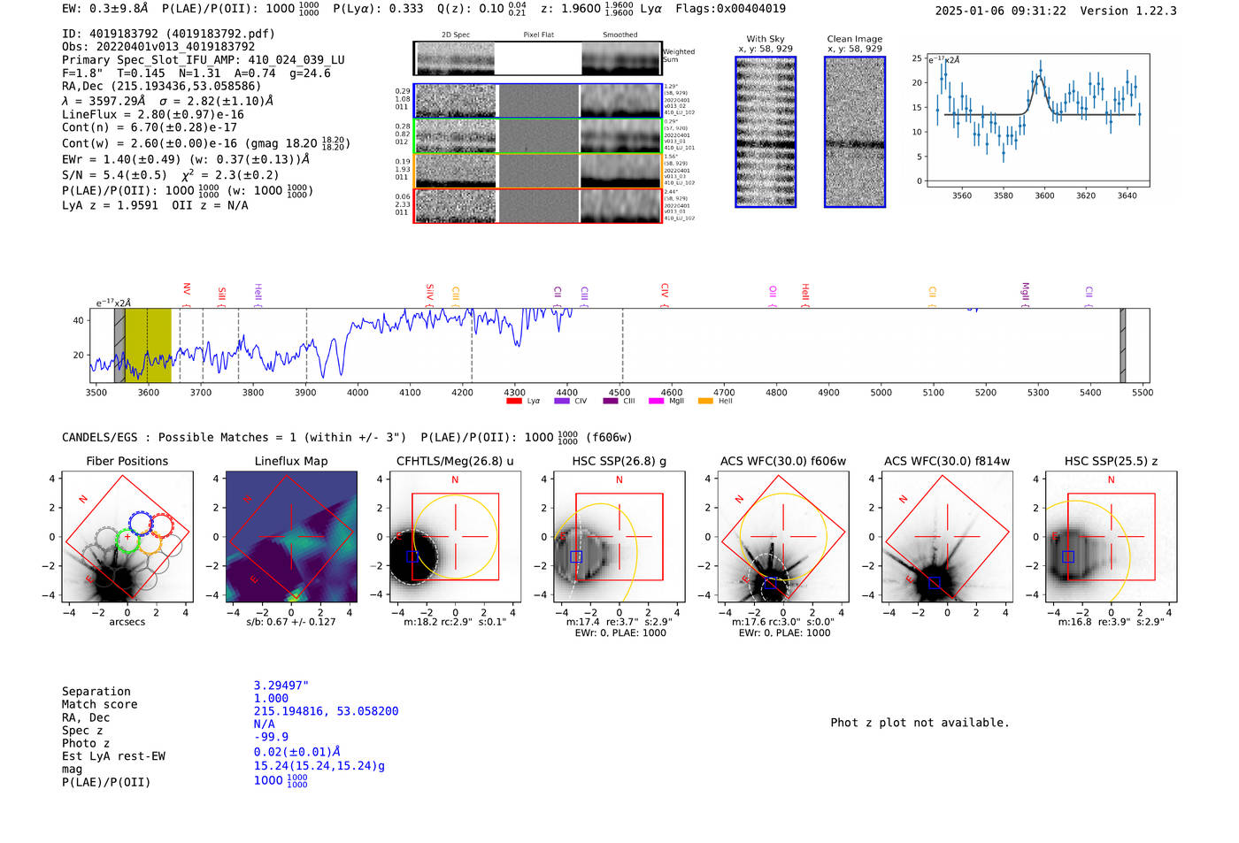Click the yellow highlighted region in spectrum
This screenshot has height=843, width=1239.
point(148,345)
